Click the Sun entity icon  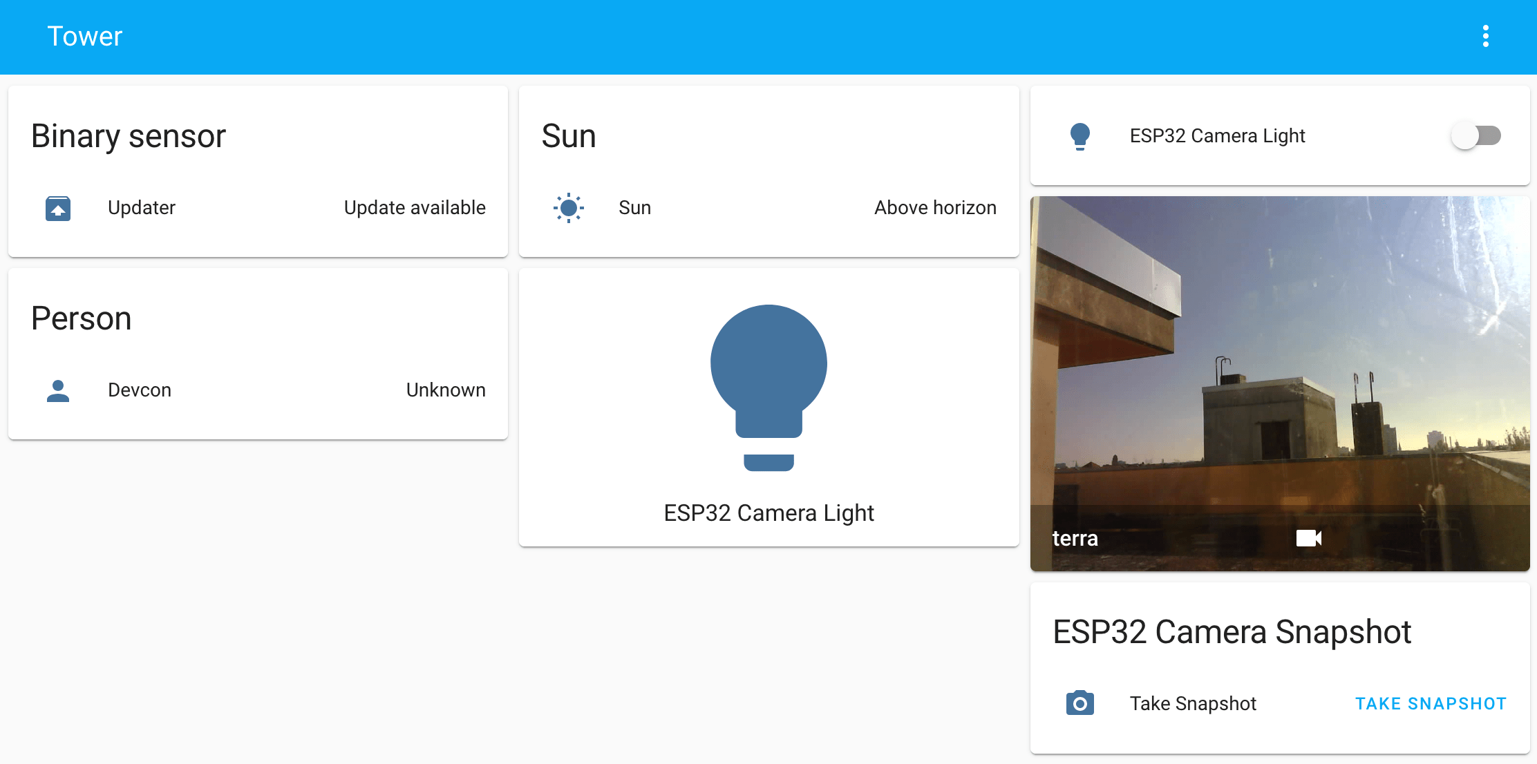(x=568, y=208)
